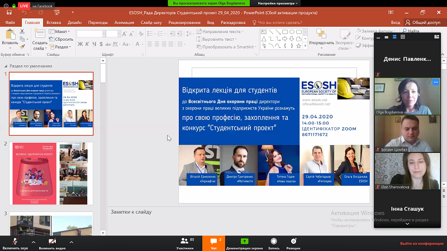Select the Isosceles Triangle shape in gallery
Screen dimensions: 447x251
coord(264,39)
